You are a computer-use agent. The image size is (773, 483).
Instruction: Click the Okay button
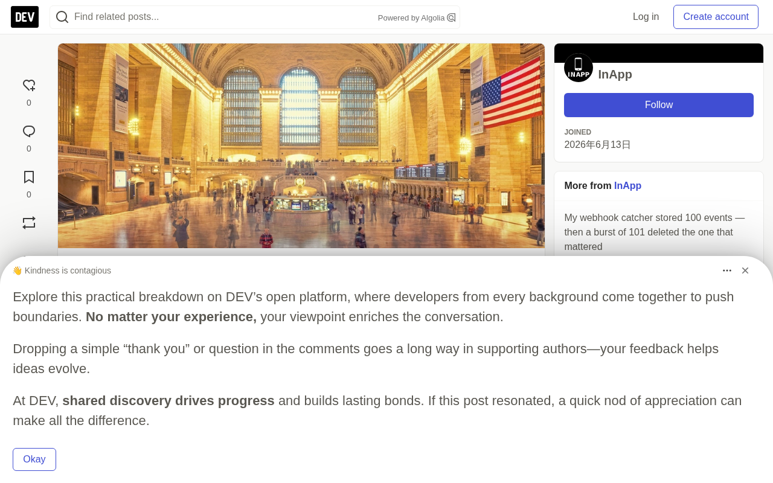pyautogui.click(x=34, y=459)
